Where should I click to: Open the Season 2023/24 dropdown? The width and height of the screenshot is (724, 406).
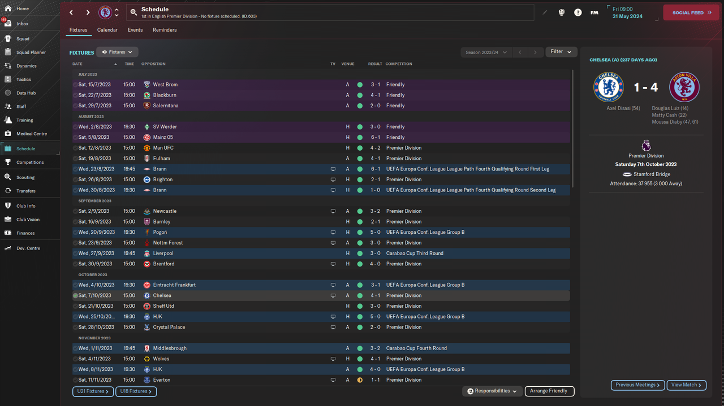[x=486, y=52]
